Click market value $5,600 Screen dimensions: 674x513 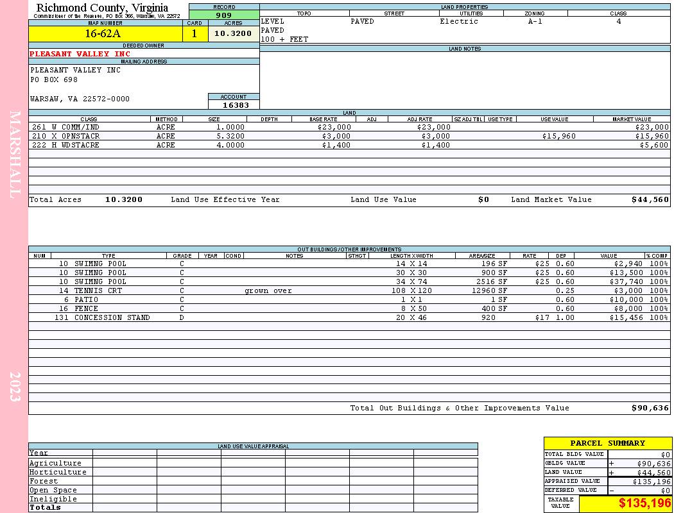654,145
